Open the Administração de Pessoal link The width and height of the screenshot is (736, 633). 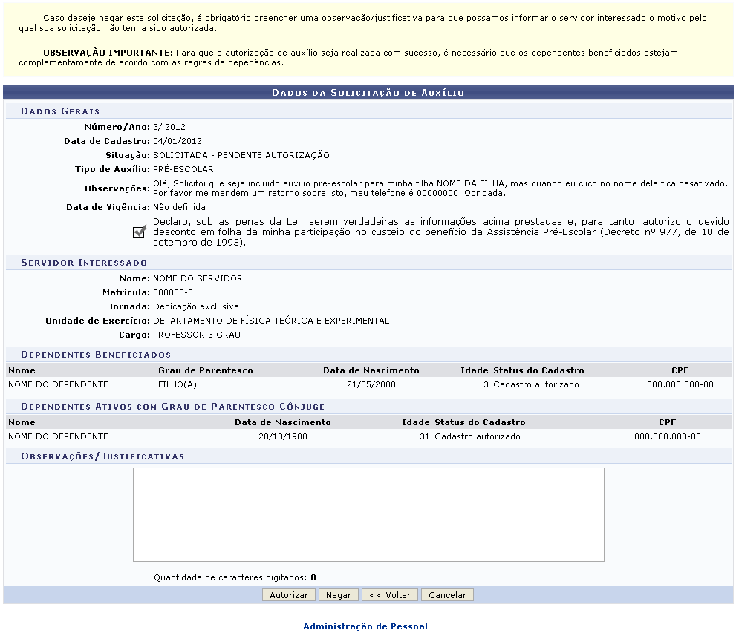click(365, 626)
